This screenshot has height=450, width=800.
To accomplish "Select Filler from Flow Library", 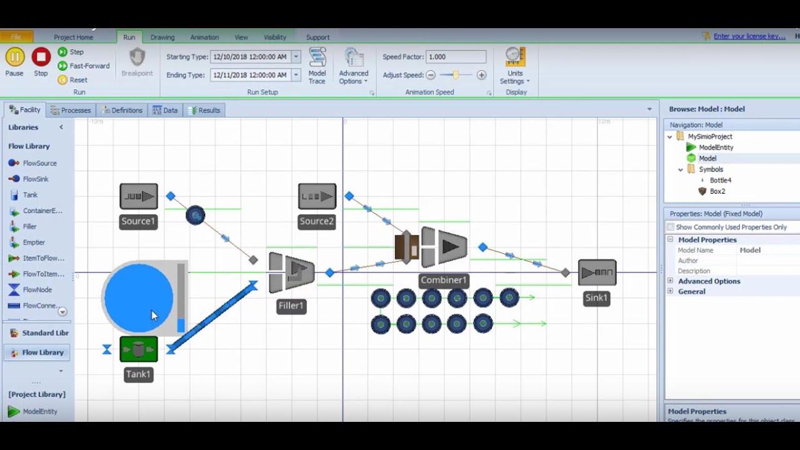I will 22,226.
